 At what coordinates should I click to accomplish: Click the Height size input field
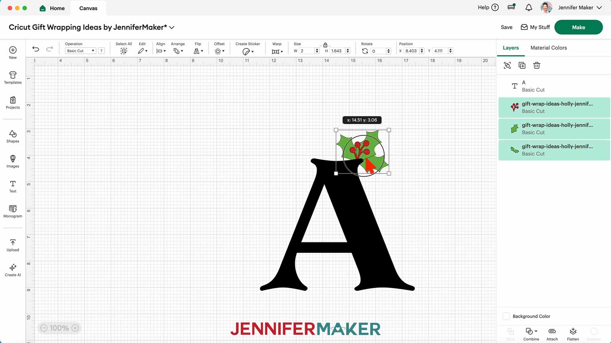coord(337,51)
